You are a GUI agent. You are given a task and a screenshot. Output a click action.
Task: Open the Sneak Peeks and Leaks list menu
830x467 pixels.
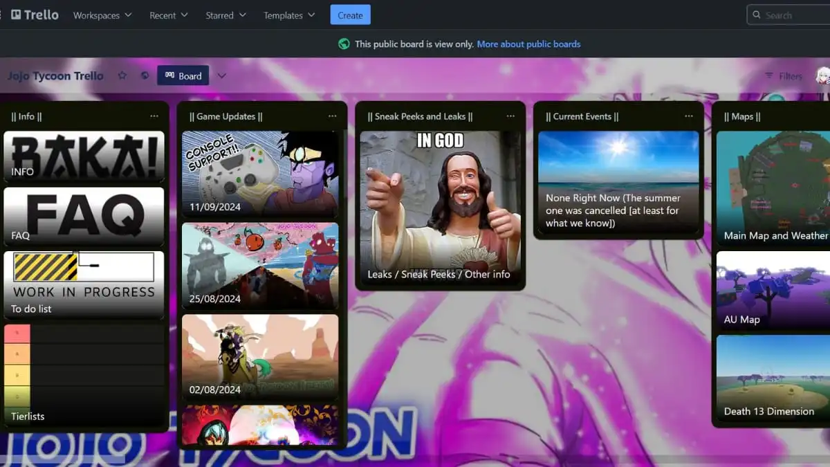(x=510, y=116)
